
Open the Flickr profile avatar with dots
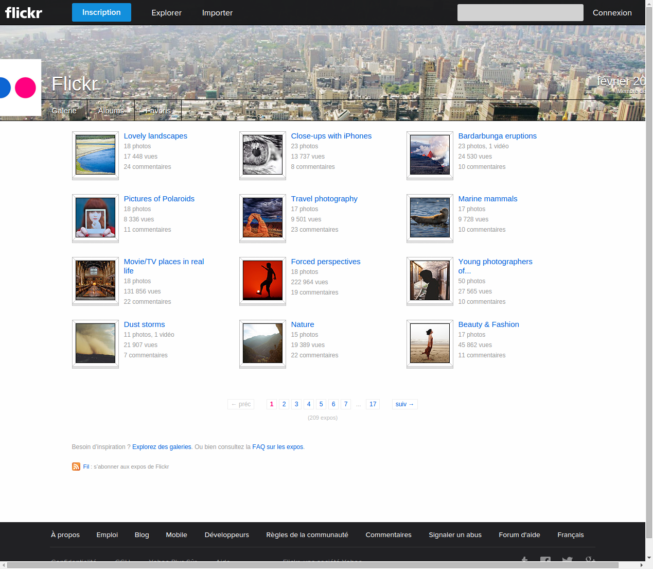pos(21,88)
